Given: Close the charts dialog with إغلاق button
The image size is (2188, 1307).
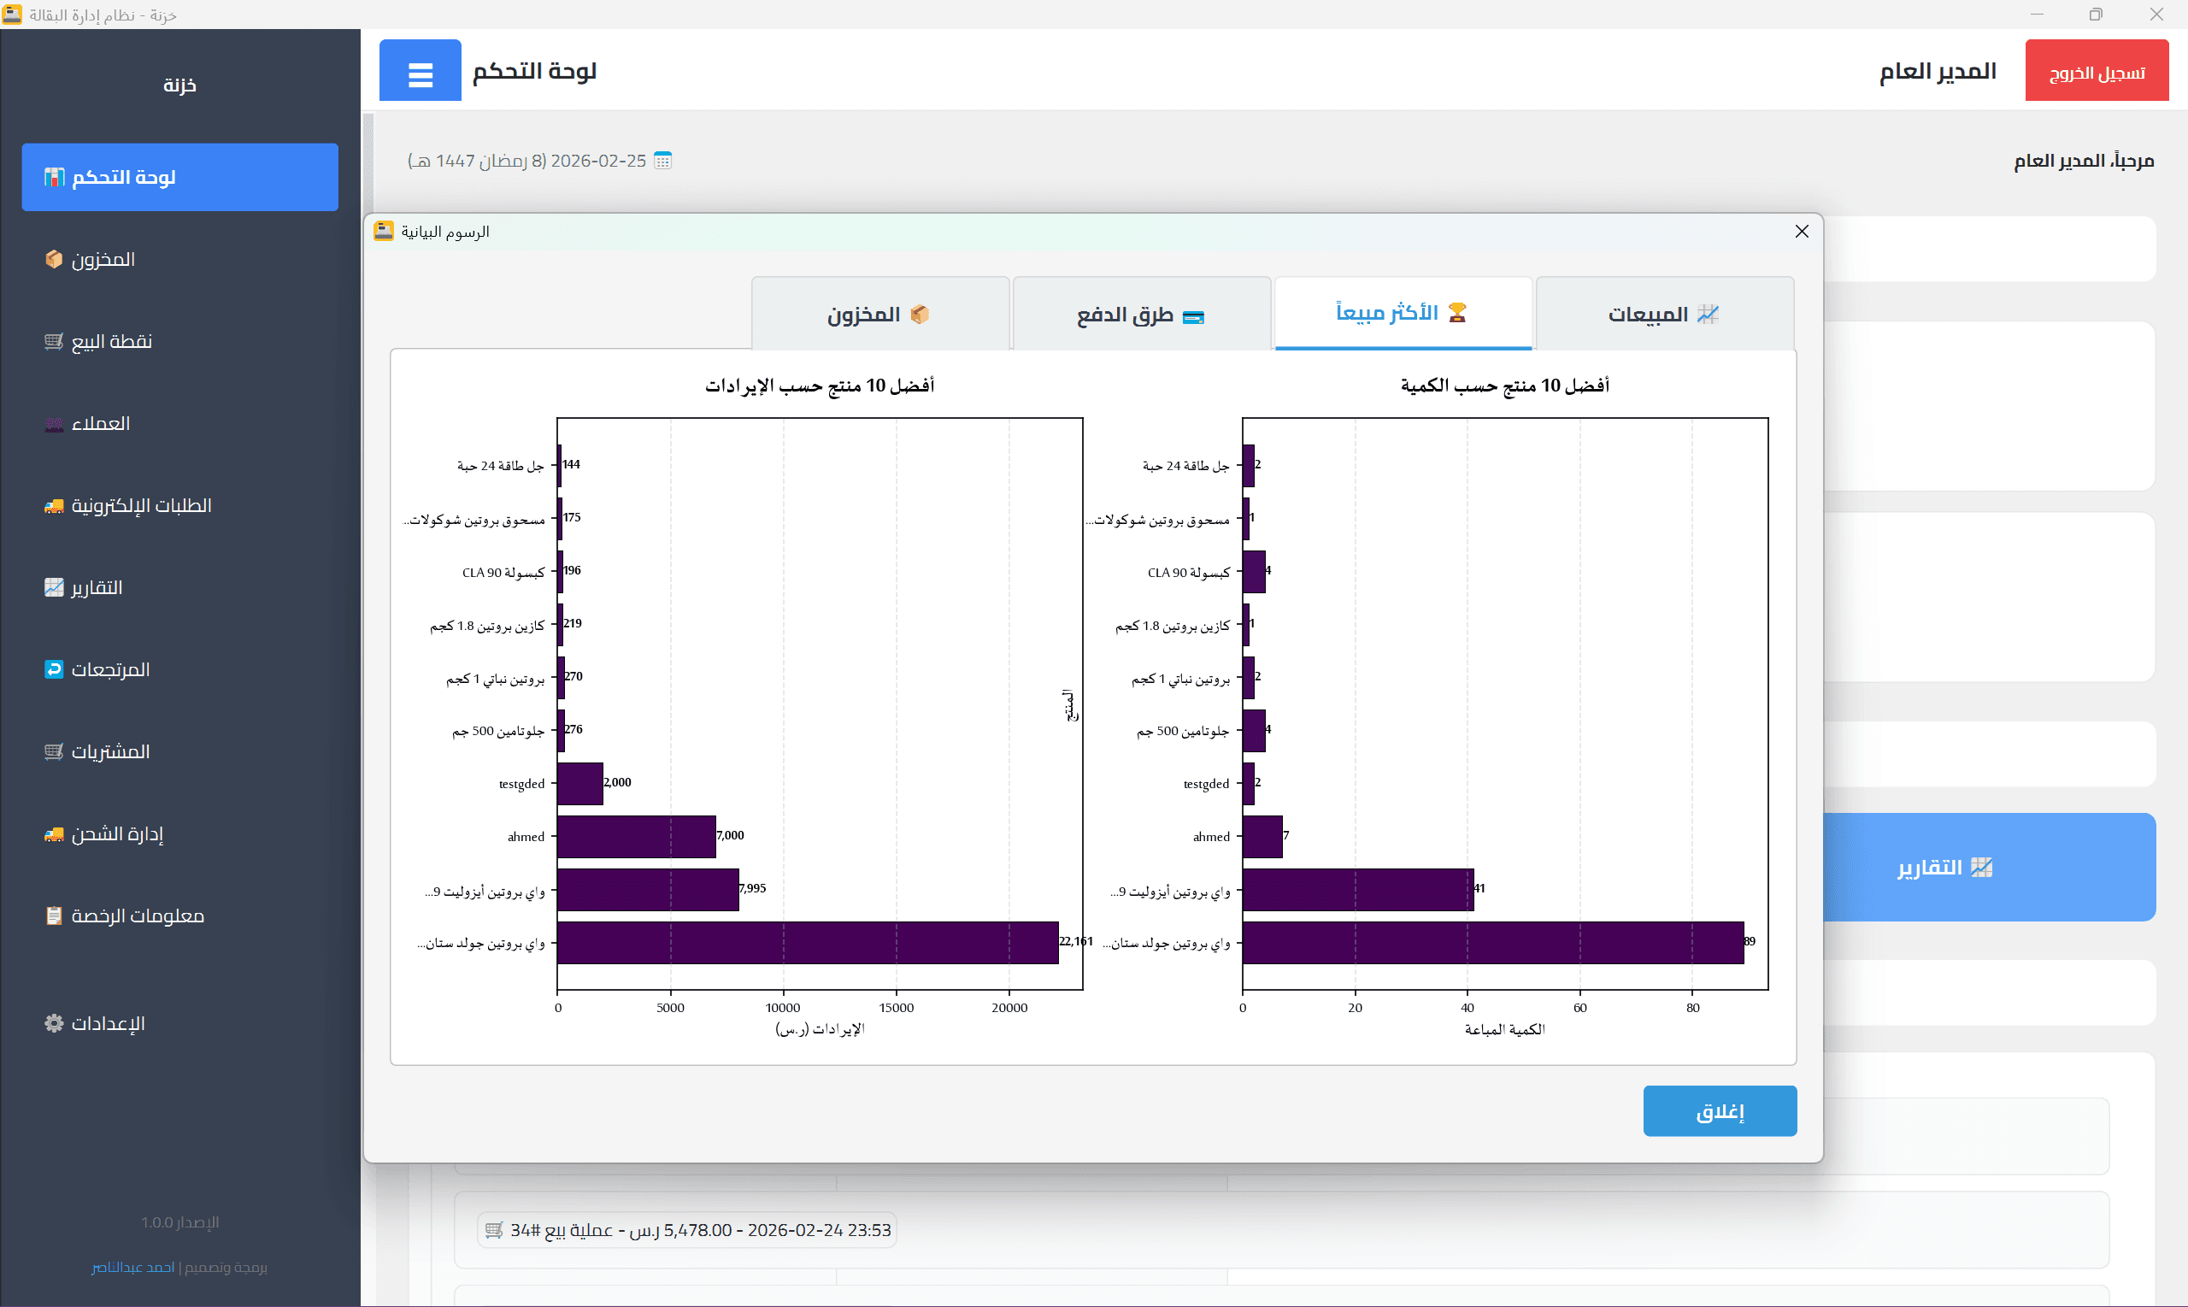Looking at the screenshot, I should point(1719,1110).
